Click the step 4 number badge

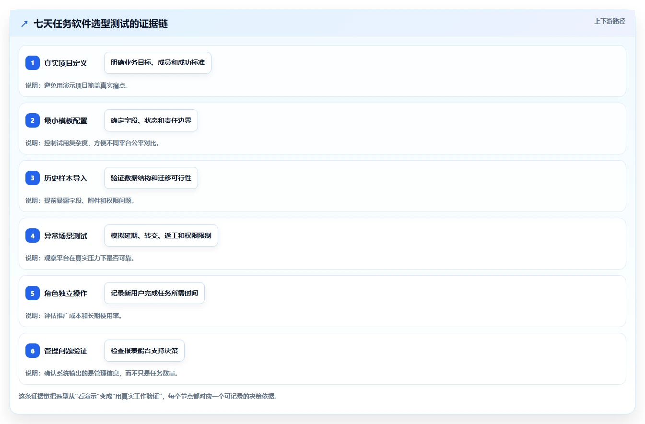click(33, 236)
